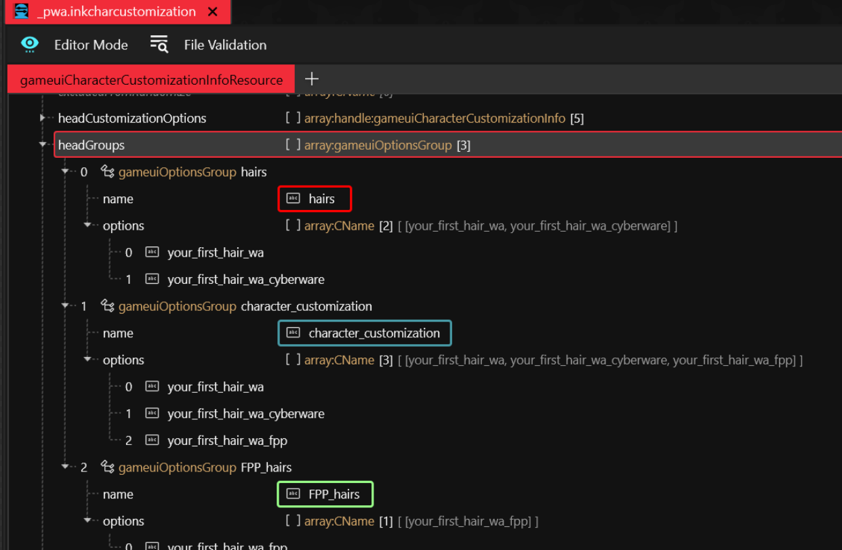The image size is (842, 550).
Task: Expand headCustomizationOptions node
Action: (43, 118)
